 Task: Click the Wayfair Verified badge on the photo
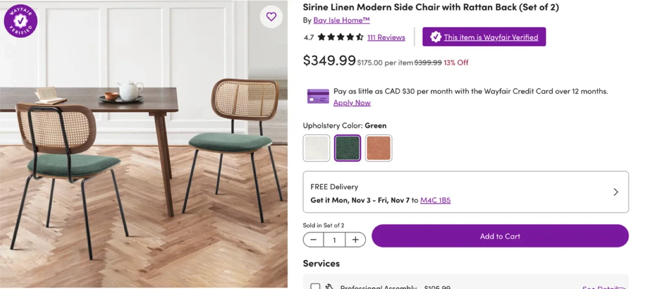[x=20, y=21]
